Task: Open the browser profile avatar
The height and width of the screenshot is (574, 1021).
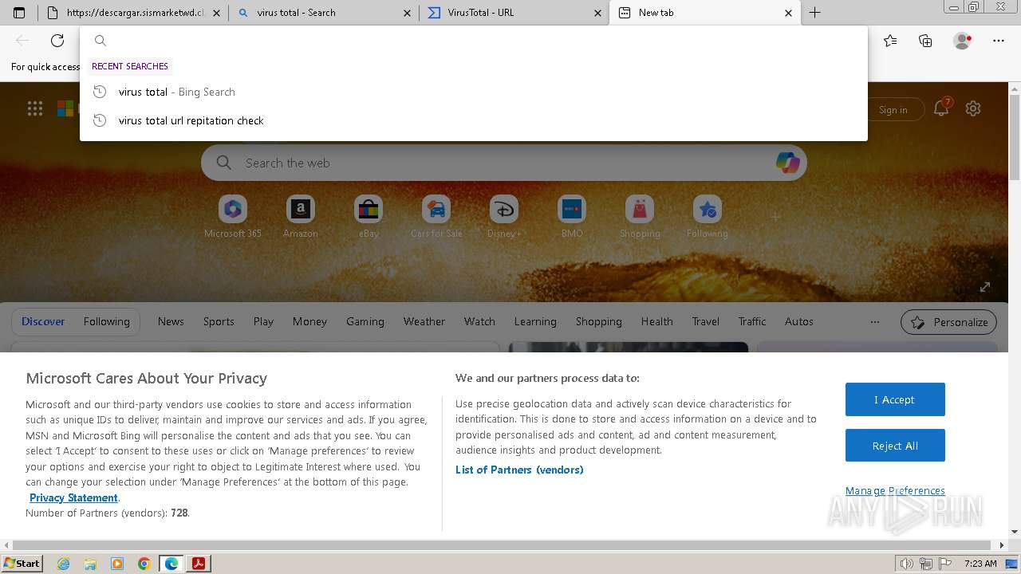Action: [x=962, y=41]
